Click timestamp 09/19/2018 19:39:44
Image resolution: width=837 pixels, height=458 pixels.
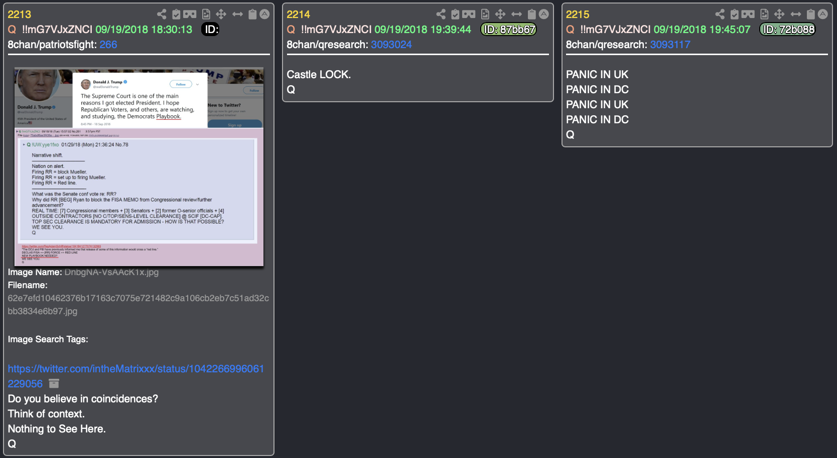coord(423,30)
